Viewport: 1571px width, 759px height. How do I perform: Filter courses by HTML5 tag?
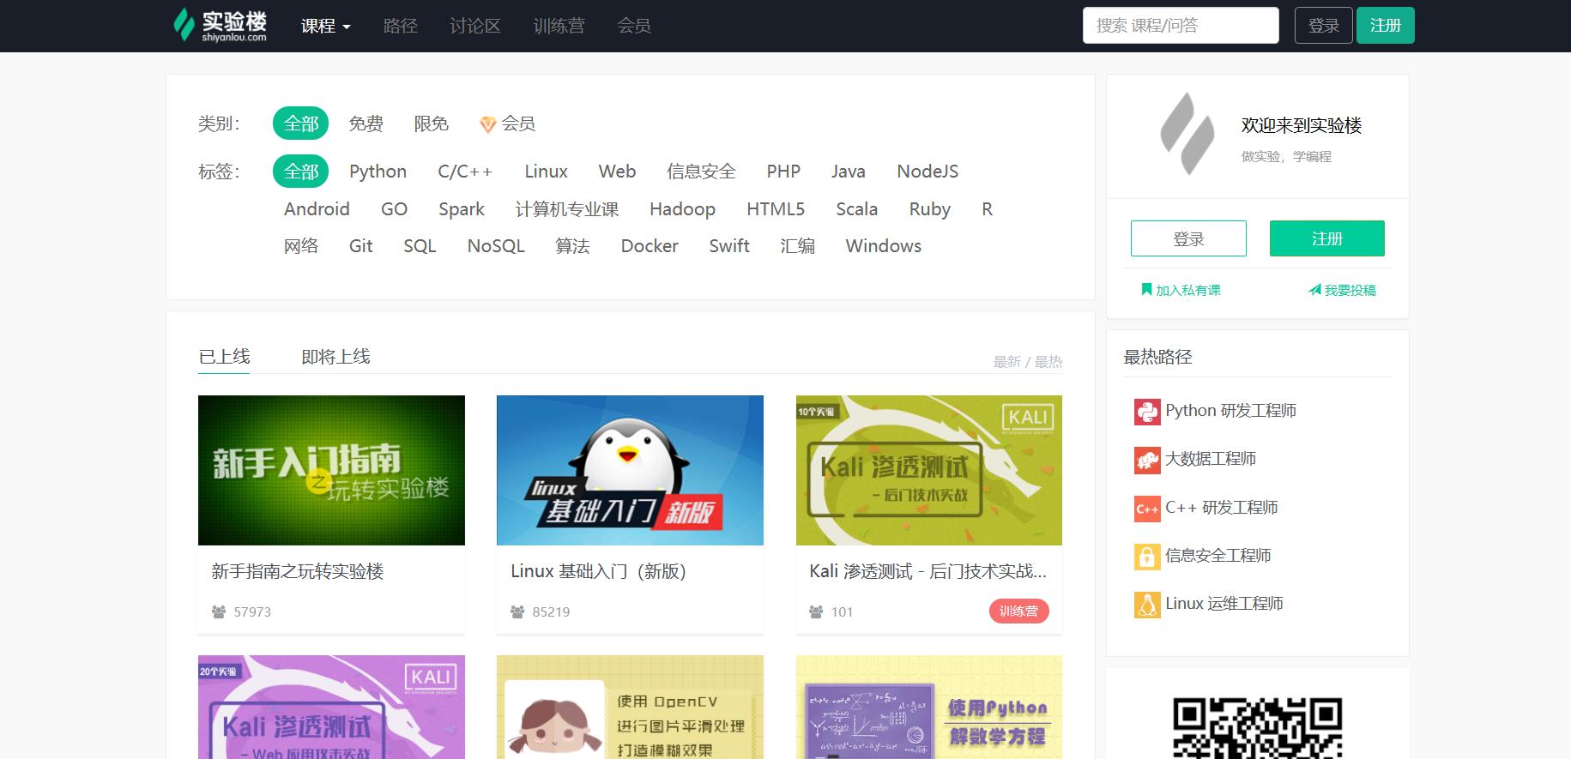coord(776,209)
